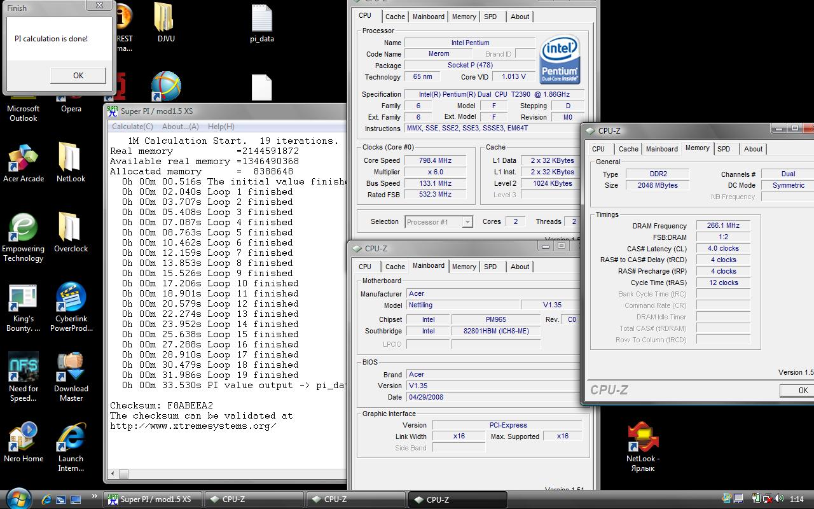Click the Core Speed value 798.4 MHz
Screen dimensions: 814x509
pyautogui.click(x=436, y=161)
